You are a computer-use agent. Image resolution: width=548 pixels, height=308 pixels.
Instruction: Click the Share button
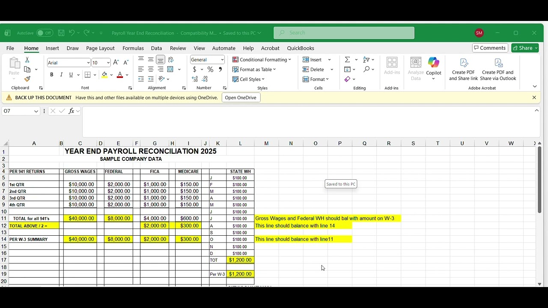525,48
